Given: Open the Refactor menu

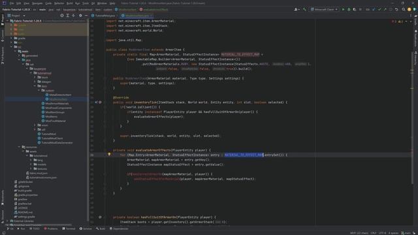Looking at the screenshot, I should pyautogui.click(x=59, y=3).
